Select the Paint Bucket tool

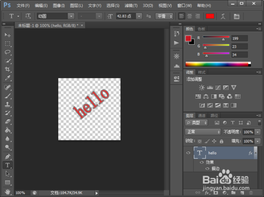click(x=7, y=130)
